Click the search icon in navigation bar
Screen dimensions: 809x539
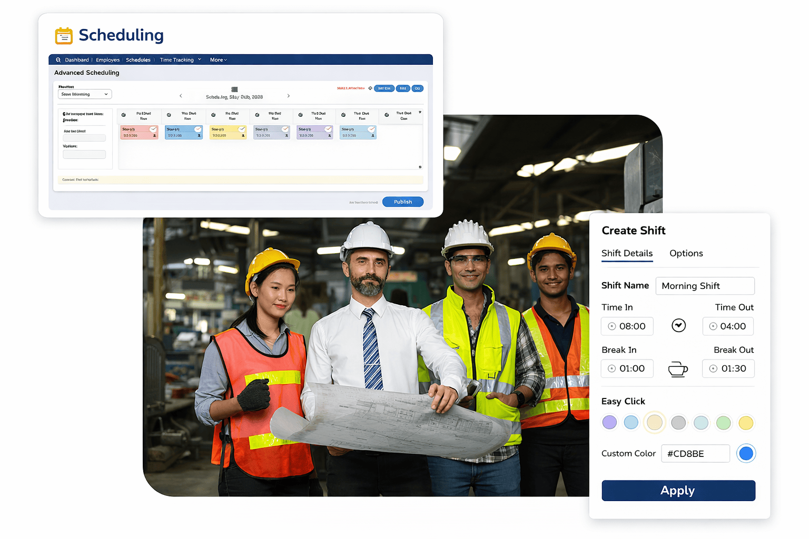pos(58,60)
